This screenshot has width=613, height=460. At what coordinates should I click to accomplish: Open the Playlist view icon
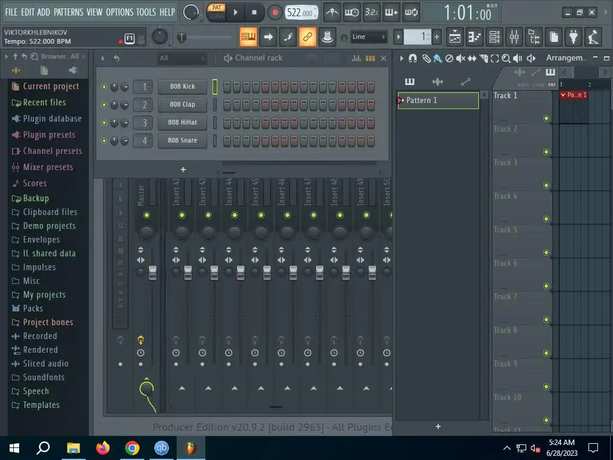[455, 37]
